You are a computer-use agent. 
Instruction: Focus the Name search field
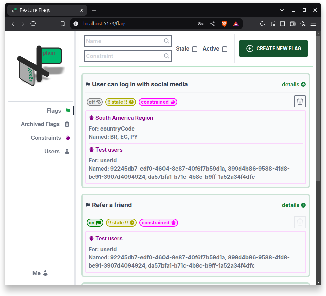click(124, 41)
